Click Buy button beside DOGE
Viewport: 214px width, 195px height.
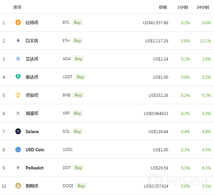81,186
